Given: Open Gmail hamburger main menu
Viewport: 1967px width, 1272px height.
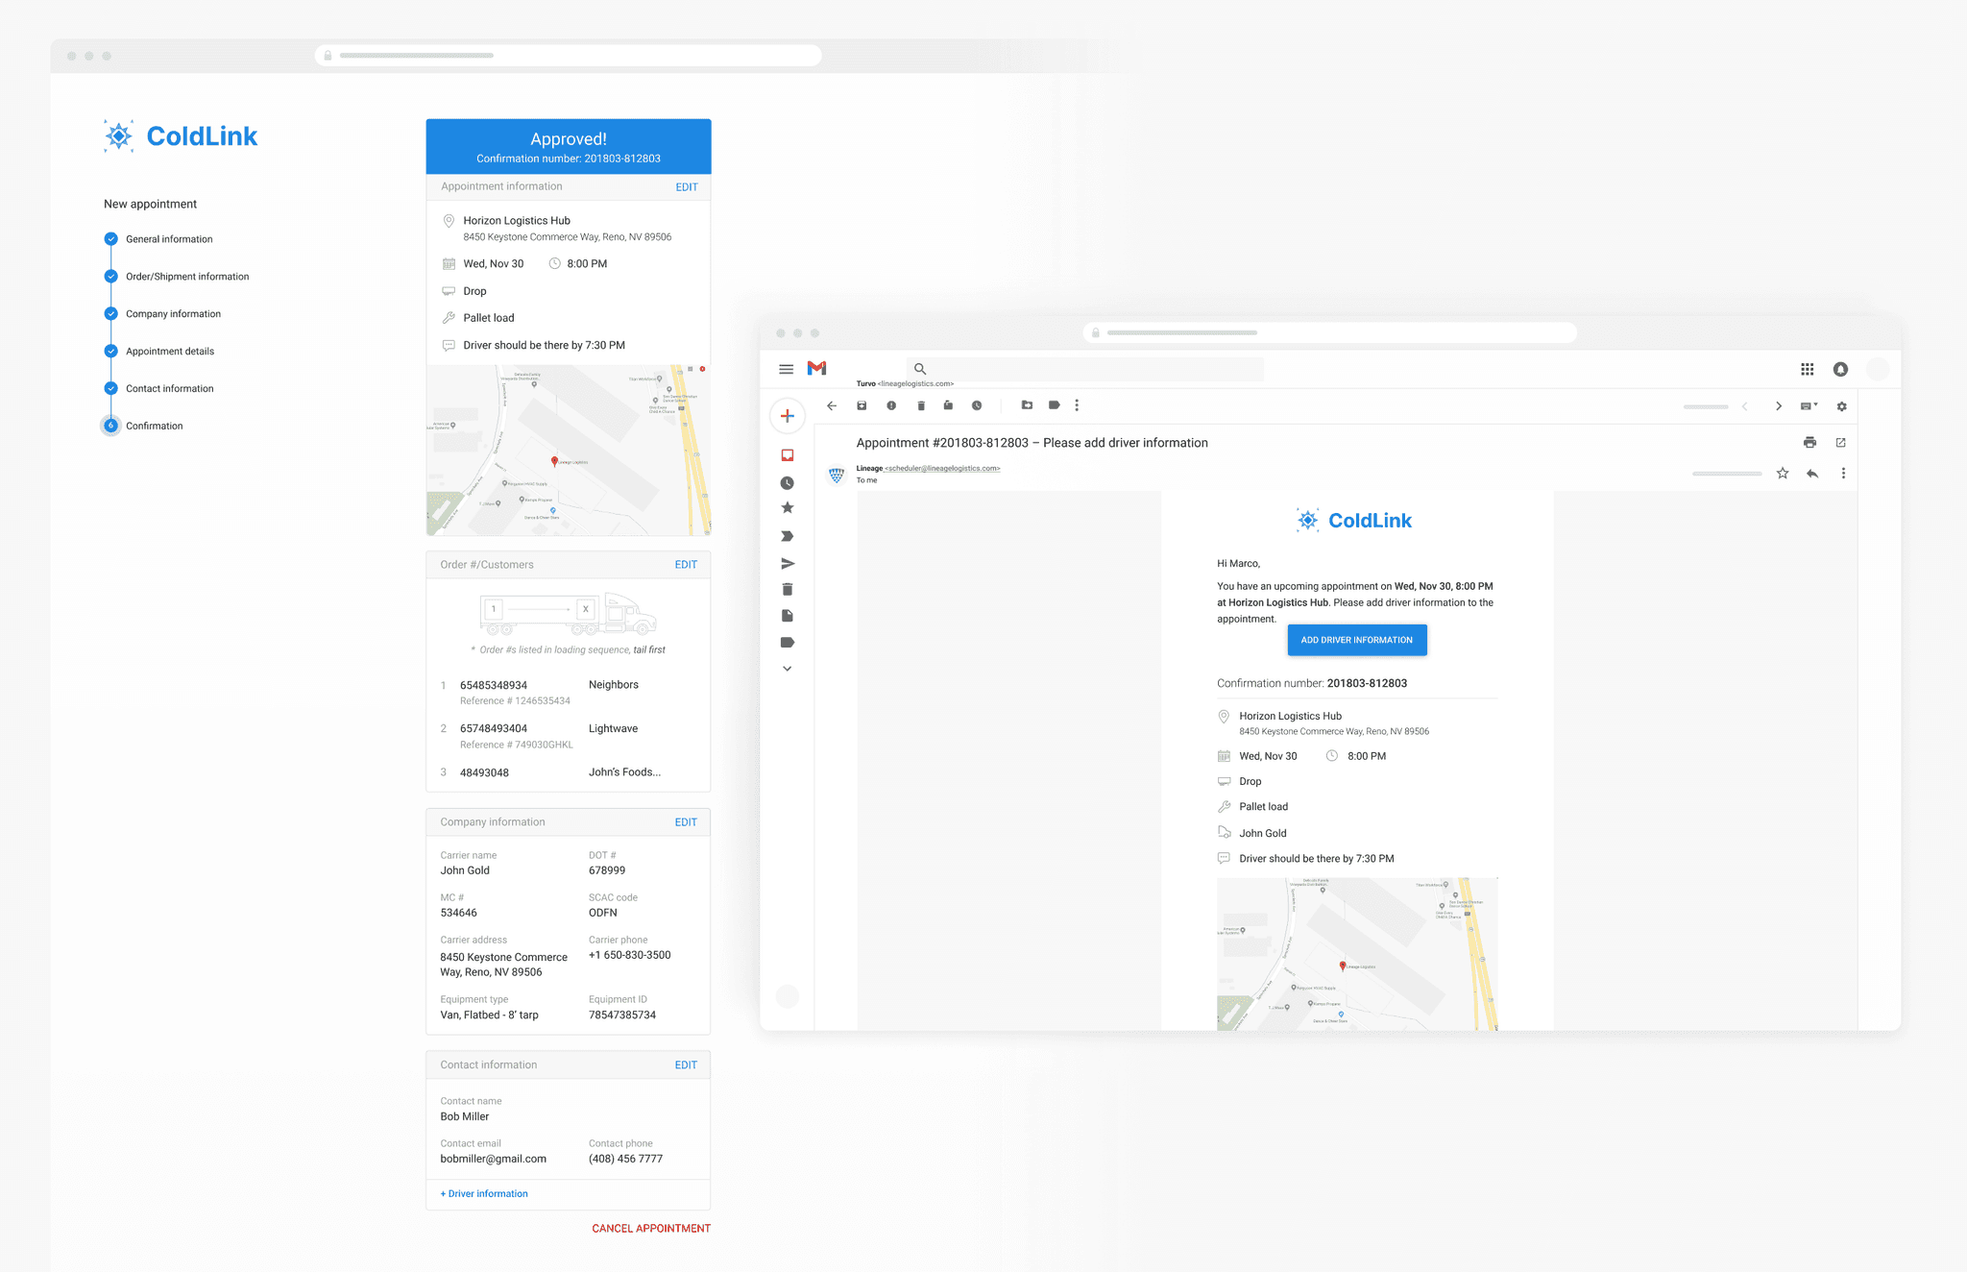Looking at the screenshot, I should coord(786,369).
